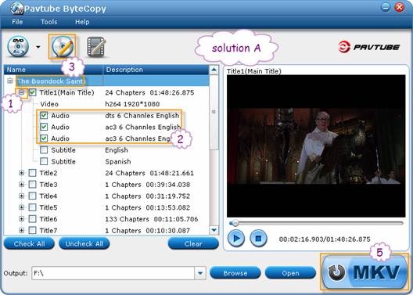Check the Title3 checkbox
The image size is (413, 295).
(32, 185)
